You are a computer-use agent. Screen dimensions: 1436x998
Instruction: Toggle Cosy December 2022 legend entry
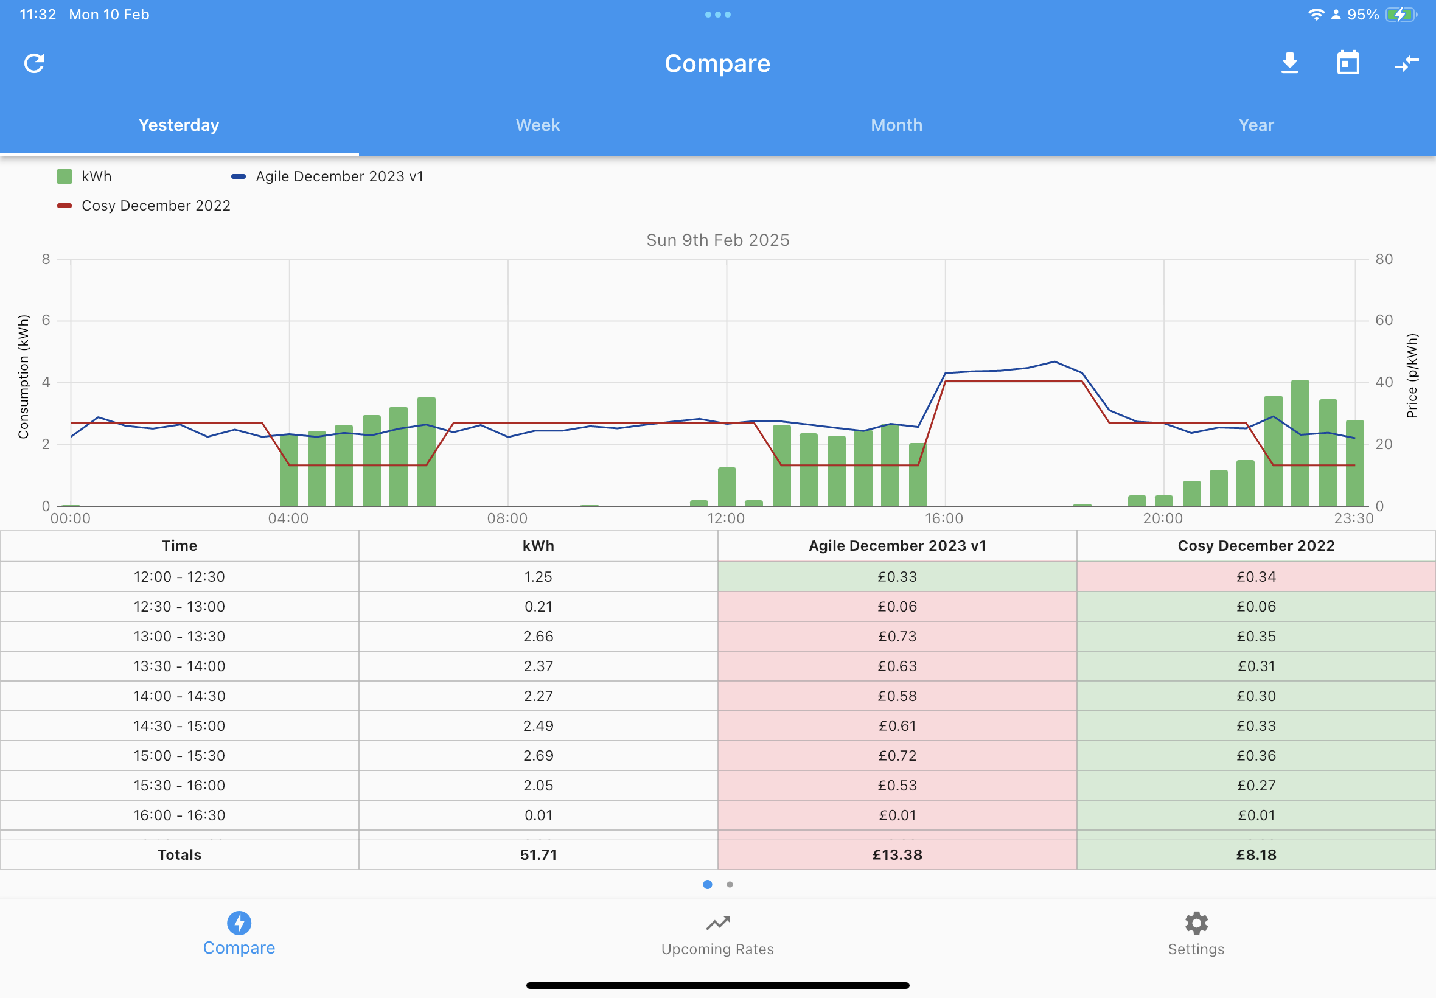pos(144,206)
